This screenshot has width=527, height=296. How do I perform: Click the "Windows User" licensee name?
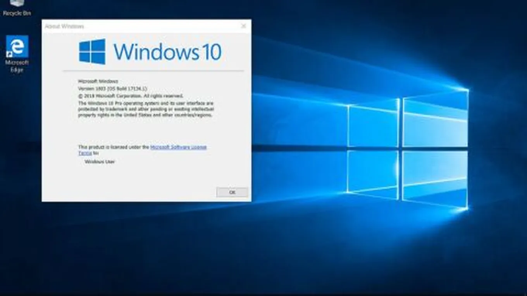point(100,162)
